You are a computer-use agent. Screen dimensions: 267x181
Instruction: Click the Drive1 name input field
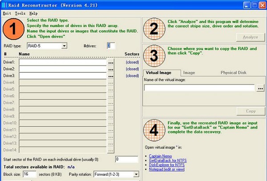63,62
